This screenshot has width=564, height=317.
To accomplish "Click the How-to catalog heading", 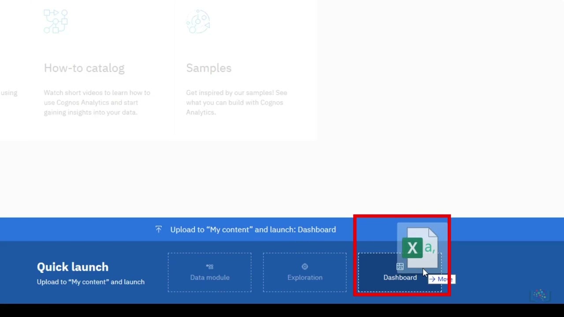I will 84,68.
